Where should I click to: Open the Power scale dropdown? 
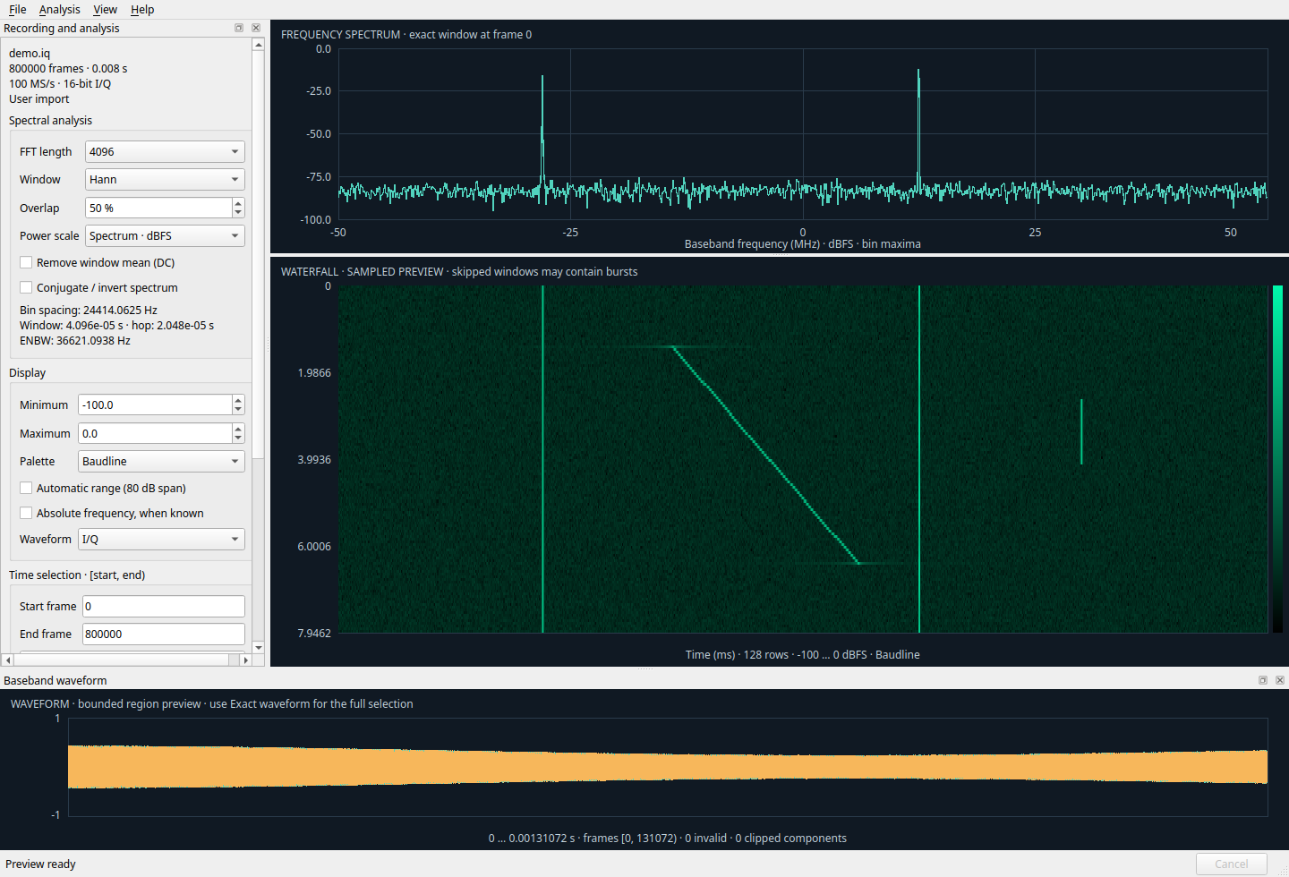[165, 235]
